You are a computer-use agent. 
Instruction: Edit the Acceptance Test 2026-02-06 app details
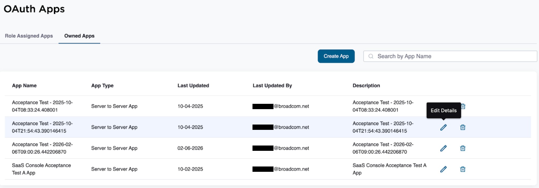point(443,148)
